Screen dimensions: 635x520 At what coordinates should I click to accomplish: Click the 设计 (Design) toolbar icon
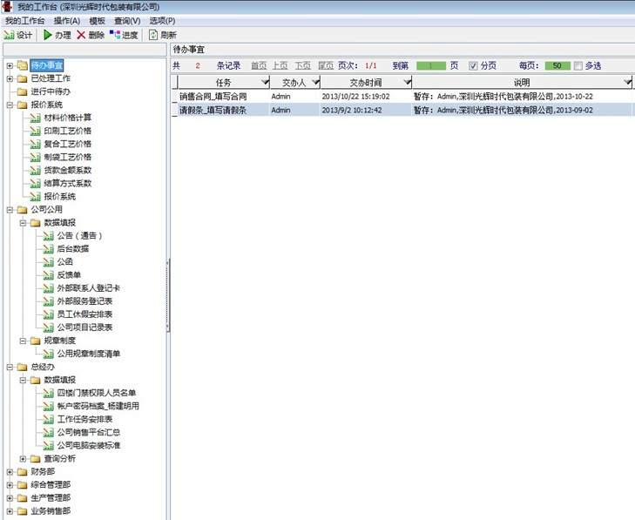click(x=10, y=35)
